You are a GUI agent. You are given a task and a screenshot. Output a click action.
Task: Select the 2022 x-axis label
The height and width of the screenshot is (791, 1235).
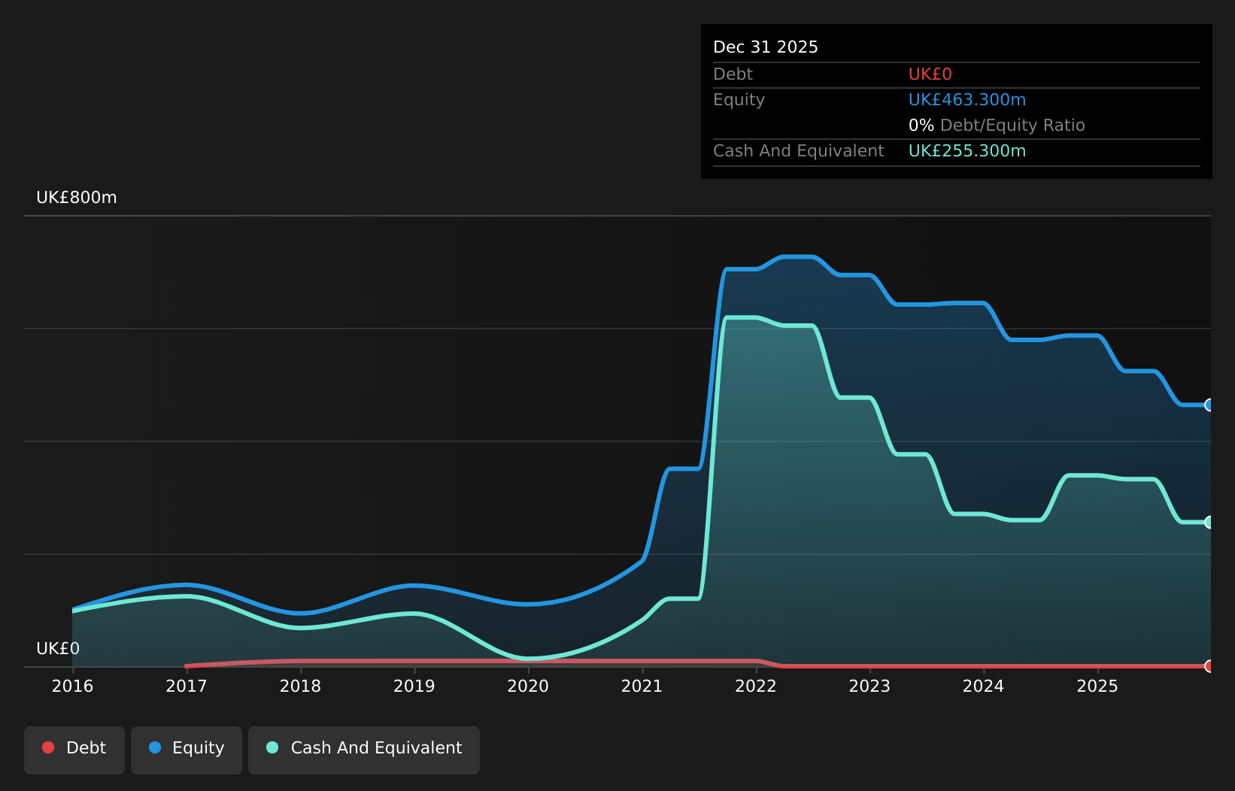(x=756, y=686)
